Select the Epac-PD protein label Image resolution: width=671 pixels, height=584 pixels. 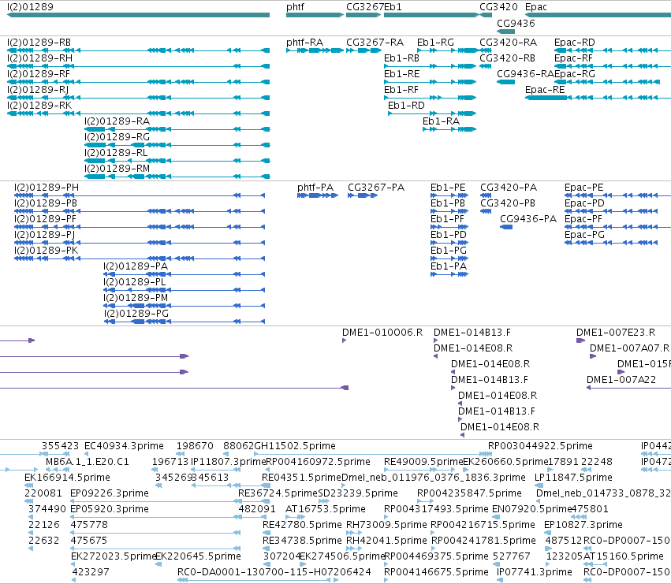584,203
